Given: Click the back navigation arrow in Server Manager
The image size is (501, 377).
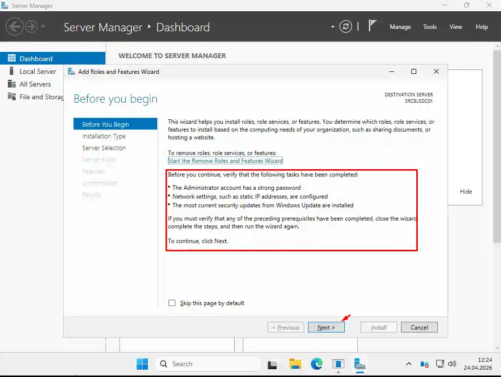Looking at the screenshot, I should 14,26.
